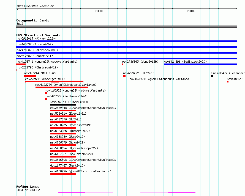
Task: Open nsv6424396 (Sedlazeck2020) label
Action: pos(185,62)
